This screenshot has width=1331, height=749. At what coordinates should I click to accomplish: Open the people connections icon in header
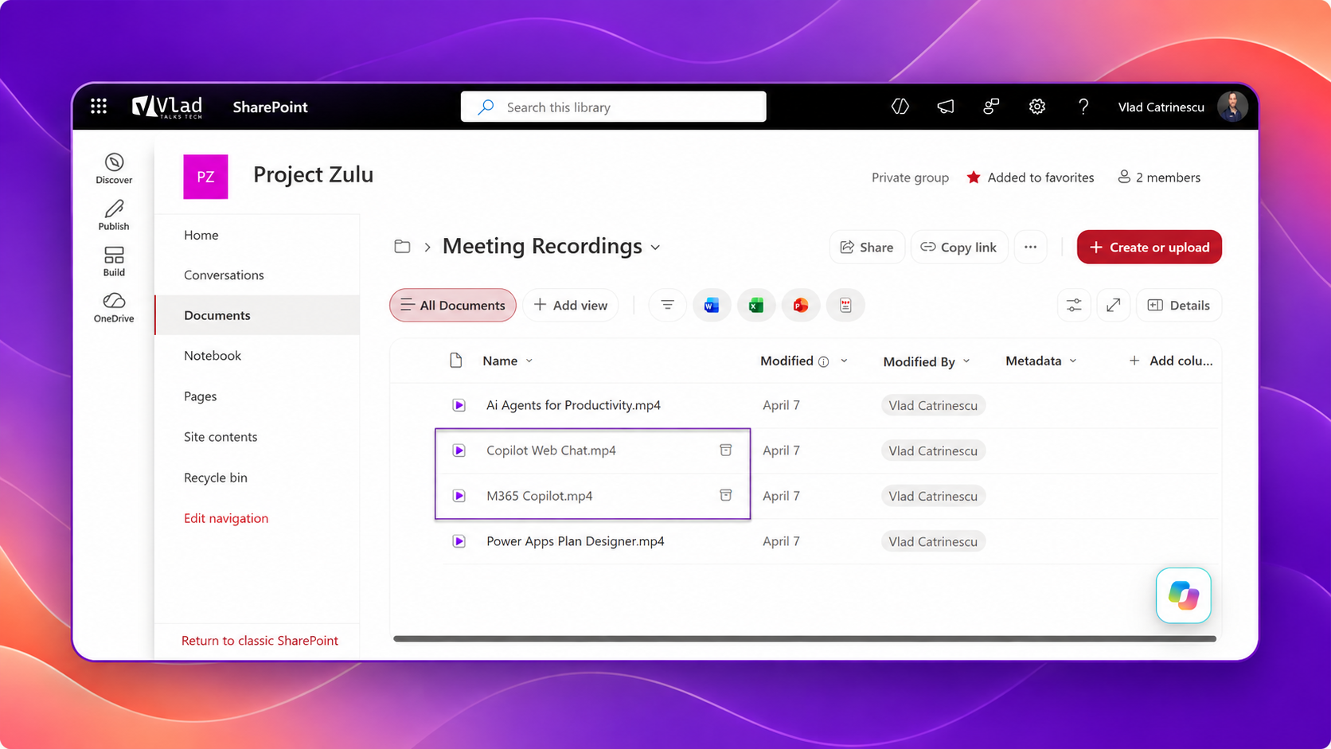[x=991, y=107]
